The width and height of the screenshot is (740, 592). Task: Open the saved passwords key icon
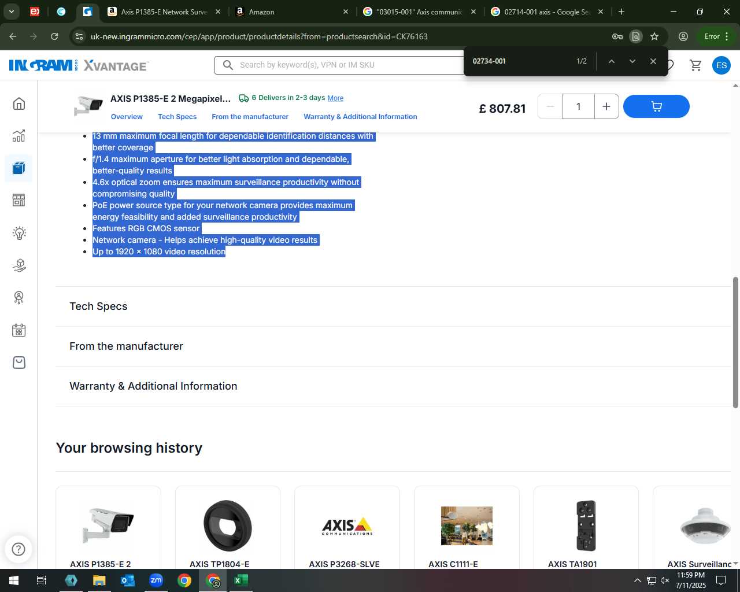(617, 36)
